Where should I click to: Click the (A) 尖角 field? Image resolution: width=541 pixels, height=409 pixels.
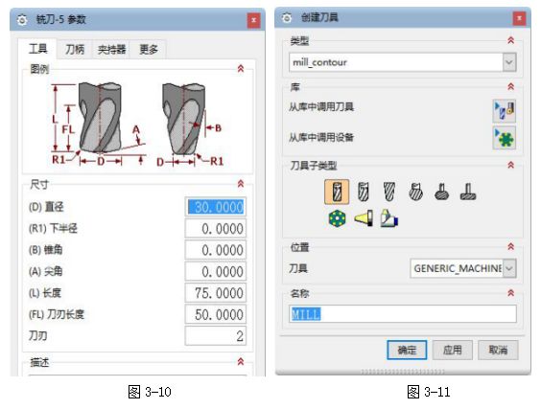click(216, 271)
